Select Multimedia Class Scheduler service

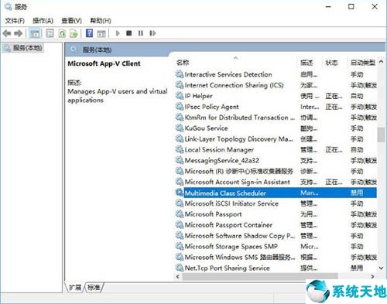pos(276,193)
